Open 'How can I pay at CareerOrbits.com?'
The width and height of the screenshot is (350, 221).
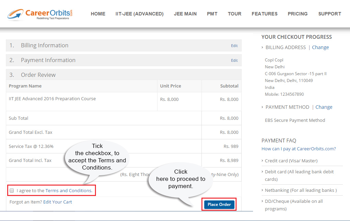coord(298,149)
